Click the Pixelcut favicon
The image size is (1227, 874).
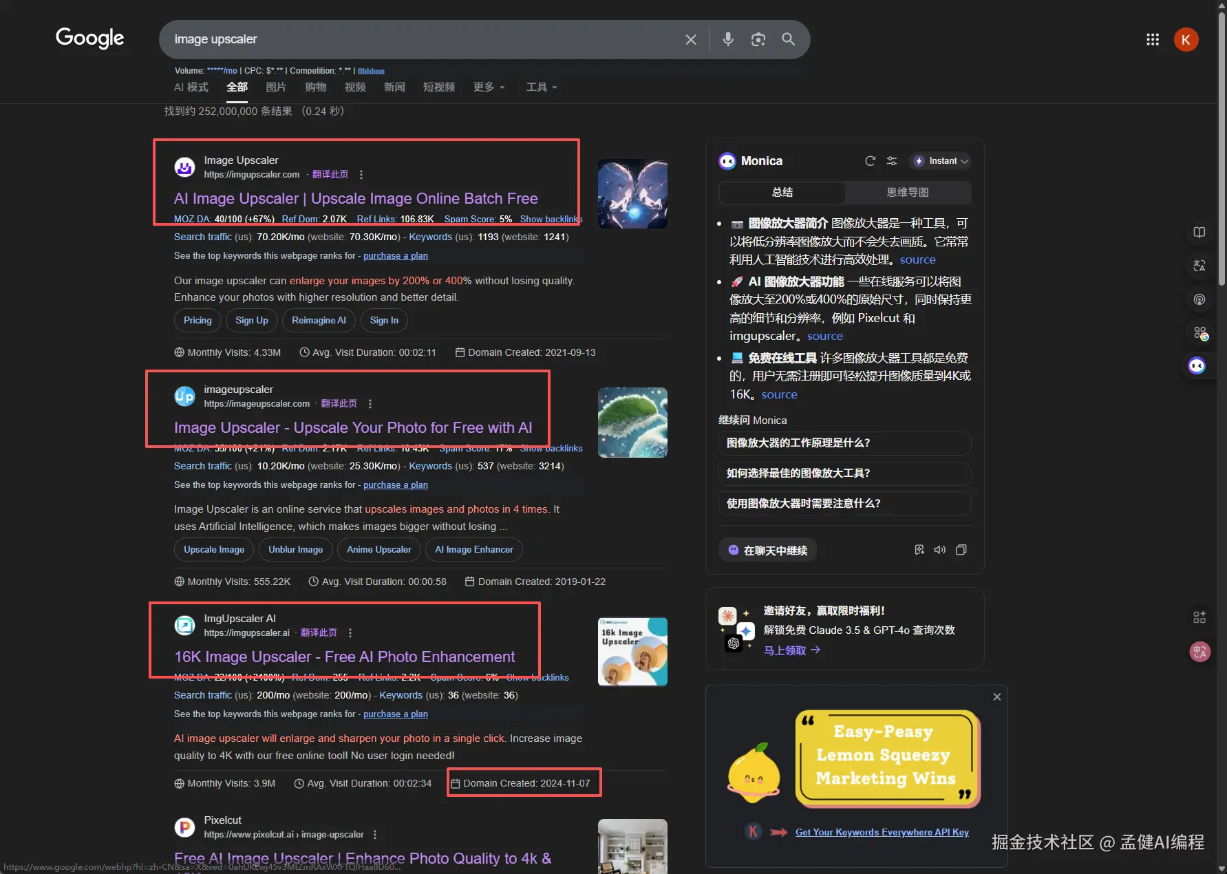(x=184, y=827)
